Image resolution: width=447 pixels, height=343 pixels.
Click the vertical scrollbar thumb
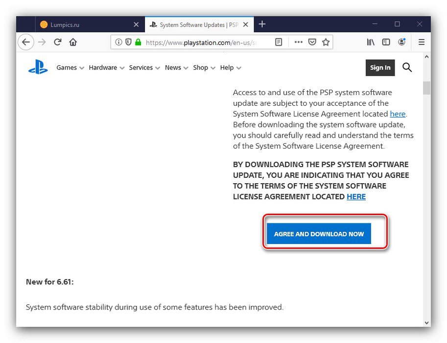tap(426, 88)
